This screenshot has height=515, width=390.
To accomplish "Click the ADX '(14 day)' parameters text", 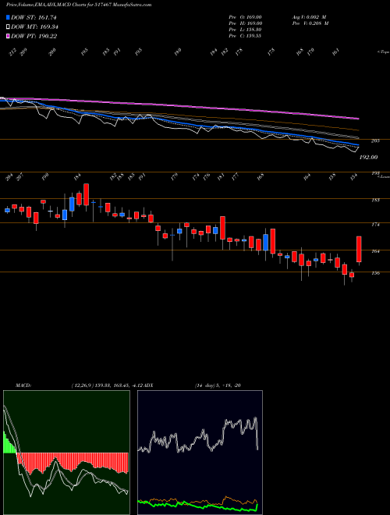I will 204,385.
